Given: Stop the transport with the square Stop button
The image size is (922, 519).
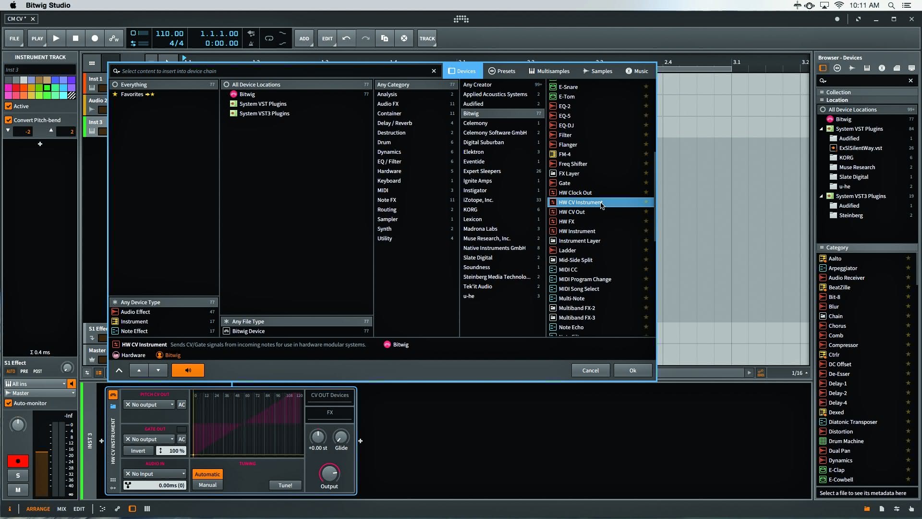Looking at the screenshot, I should [75, 38].
